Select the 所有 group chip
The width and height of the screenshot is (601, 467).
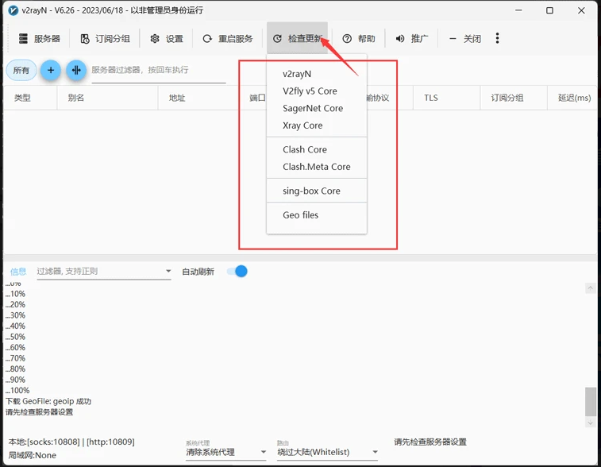(x=21, y=70)
